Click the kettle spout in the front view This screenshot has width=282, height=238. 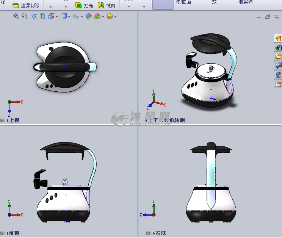point(41,179)
